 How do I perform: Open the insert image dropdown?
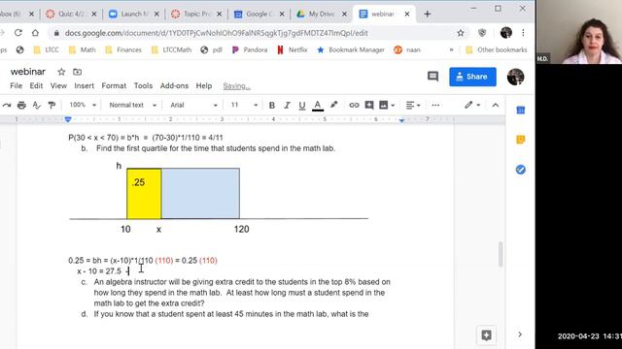387,105
